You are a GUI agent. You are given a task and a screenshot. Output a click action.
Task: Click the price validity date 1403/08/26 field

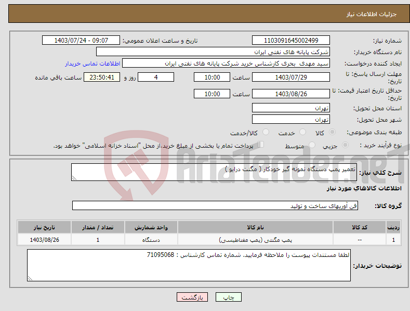(291, 94)
